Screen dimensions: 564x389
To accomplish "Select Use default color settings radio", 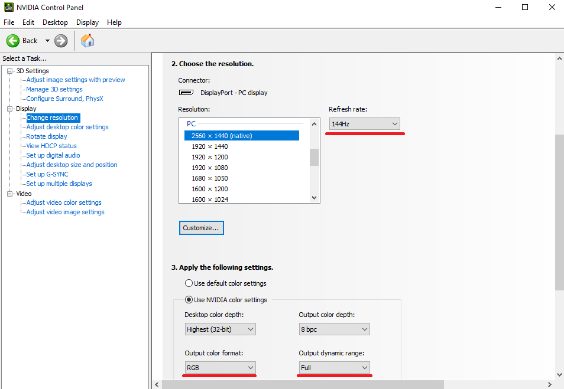I will 189,283.
